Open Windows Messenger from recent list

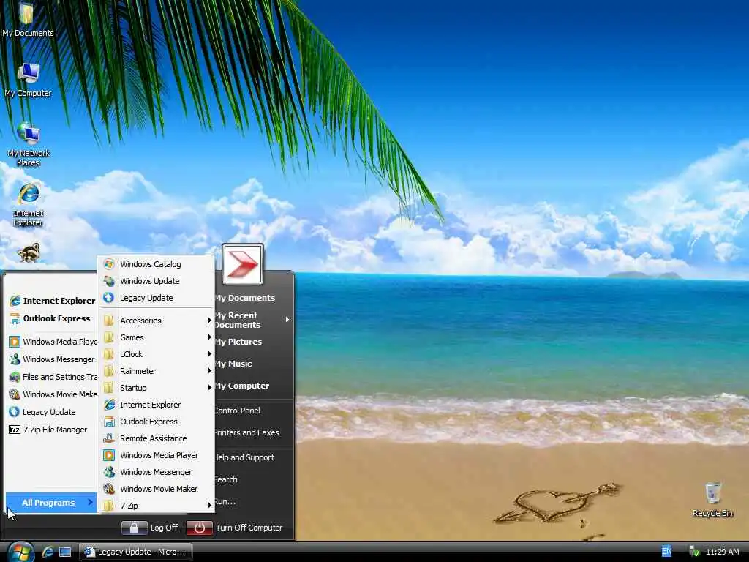(x=52, y=359)
